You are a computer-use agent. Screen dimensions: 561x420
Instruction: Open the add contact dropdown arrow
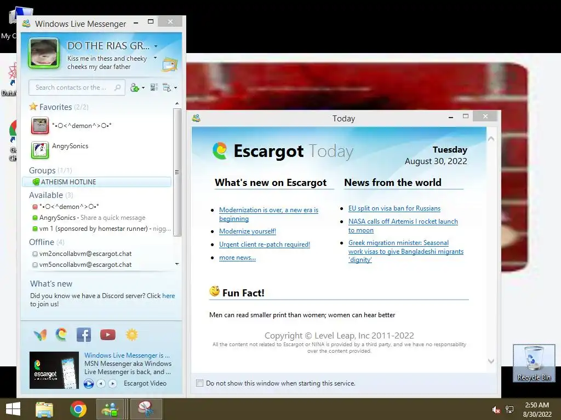pyautogui.click(x=143, y=88)
